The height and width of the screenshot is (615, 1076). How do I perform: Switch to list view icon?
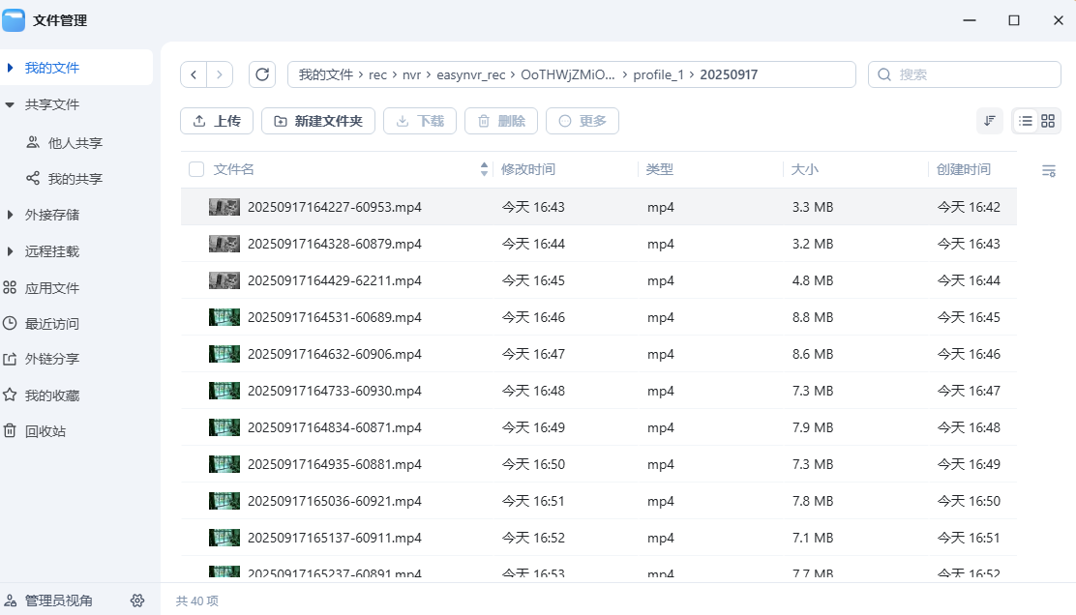click(1025, 121)
